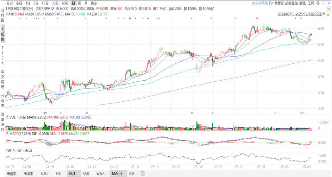
Task: Open AI交易策略 link
Action: [x=260, y=3]
